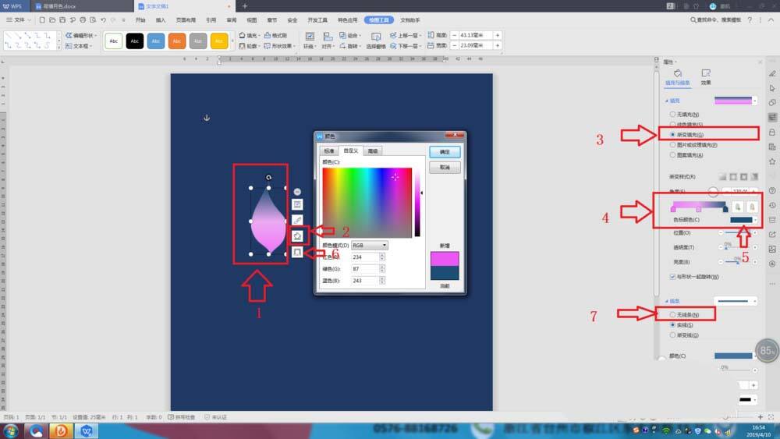The height and width of the screenshot is (439, 780).
Task: Open the 页面布局 page layout ribbon tab
Action: click(186, 20)
